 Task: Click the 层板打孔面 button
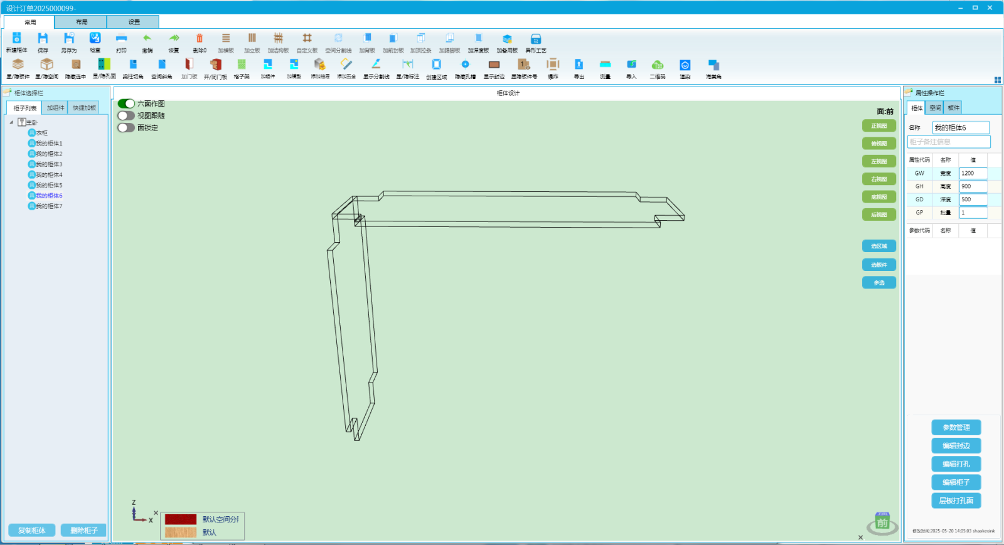point(956,500)
